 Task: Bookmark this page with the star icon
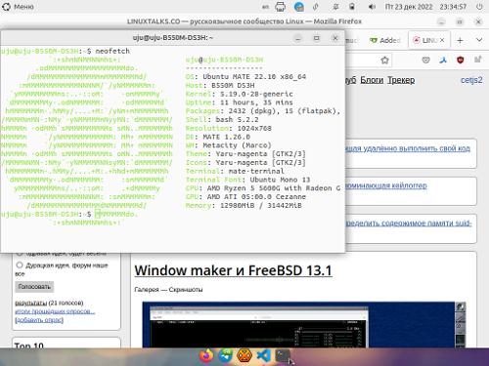pos(384,61)
